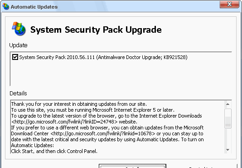Click the Install button below the Details box
Viewport: 242px width, 168px height.
[x=132, y=166]
